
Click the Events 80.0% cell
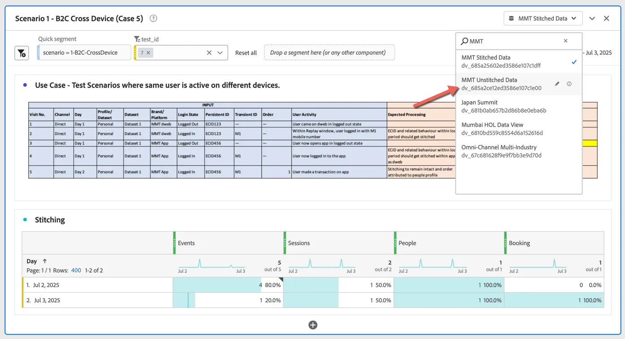click(228, 285)
